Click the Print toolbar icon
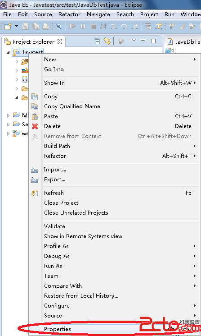This screenshot has width=201, height=336. click(45, 26)
